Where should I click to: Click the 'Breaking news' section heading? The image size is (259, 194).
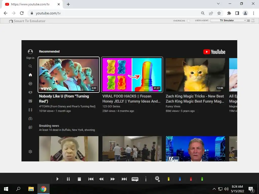[x=49, y=126]
